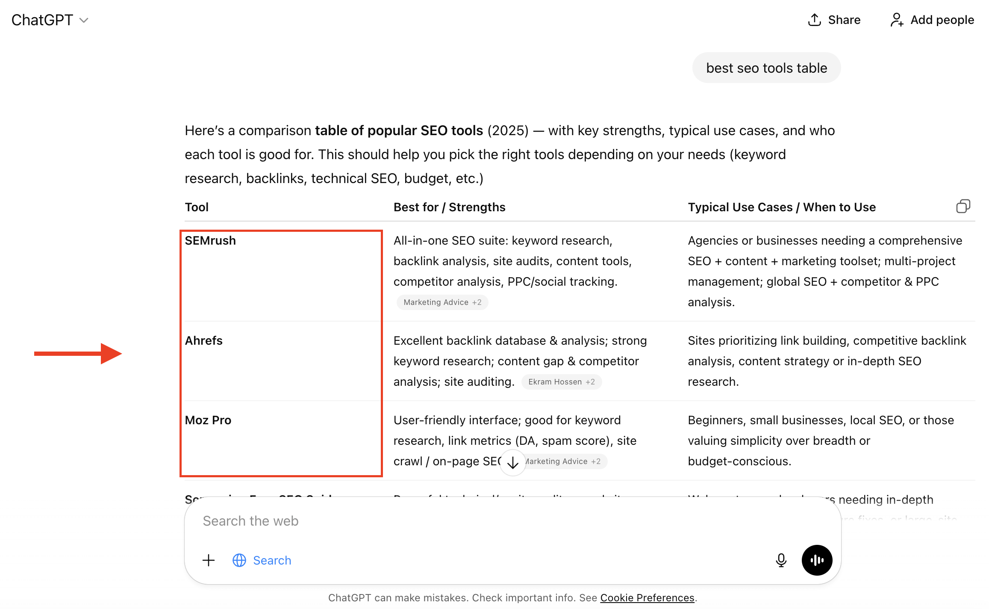Activate the dictation microphone icon

click(x=781, y=560)
